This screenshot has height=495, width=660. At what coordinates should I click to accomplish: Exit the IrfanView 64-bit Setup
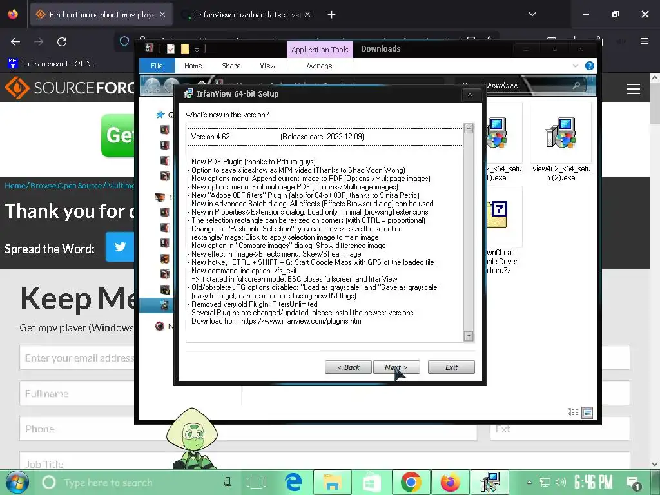tap(451, 367)
